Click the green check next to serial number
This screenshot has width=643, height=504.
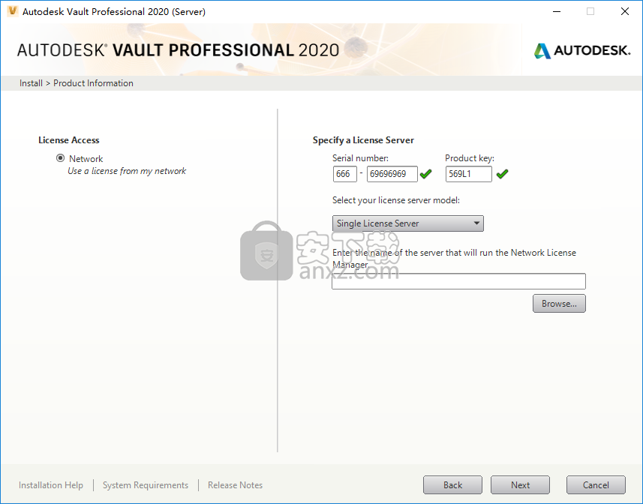(425, 174)
